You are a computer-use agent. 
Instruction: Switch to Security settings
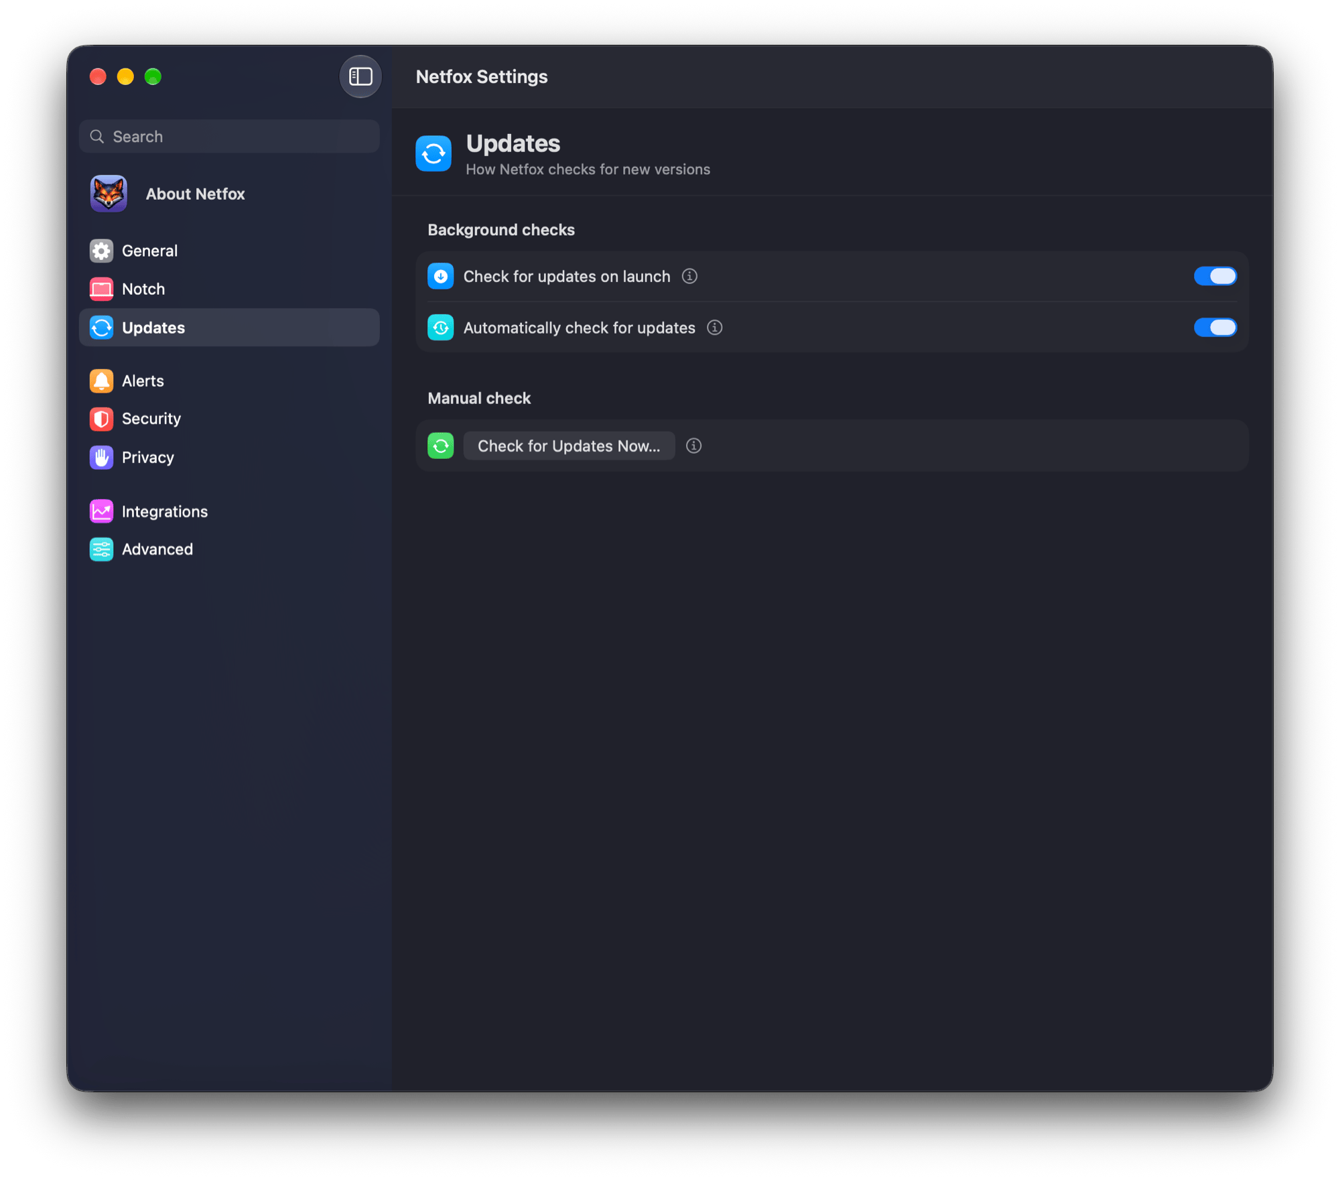229,419
